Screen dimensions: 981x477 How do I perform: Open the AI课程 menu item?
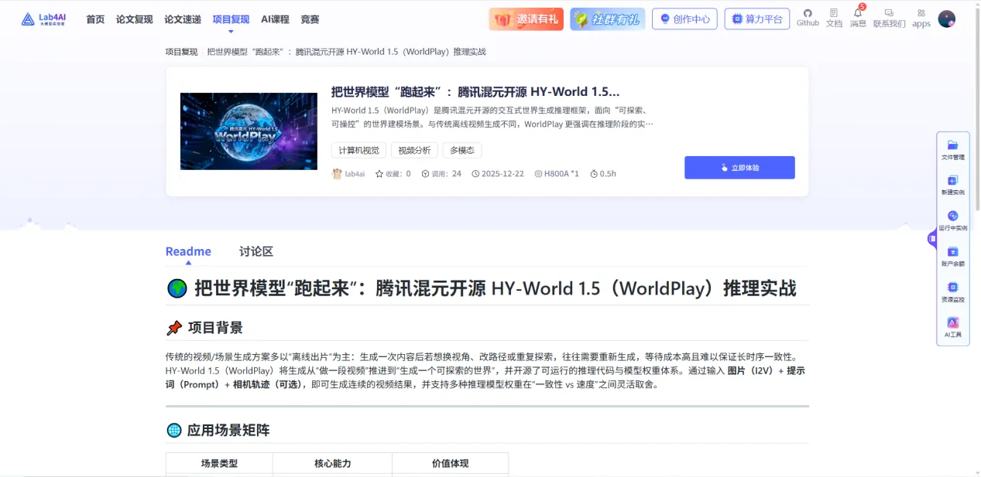[275, 19]
